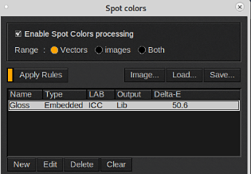Image resolution: width=251 pixels, height=174 pixels.
Task: Click the orange indicator beside Apply Rules
Action: point(10,75)
